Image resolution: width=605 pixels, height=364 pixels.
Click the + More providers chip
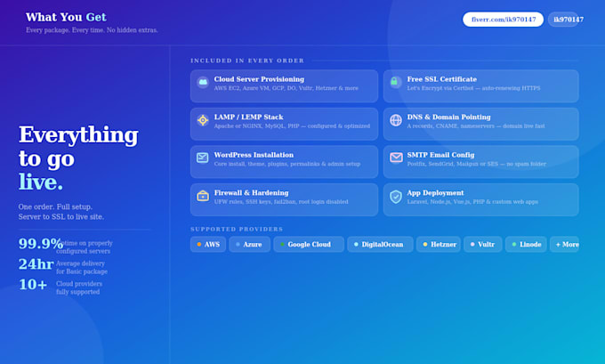[564, 245]
